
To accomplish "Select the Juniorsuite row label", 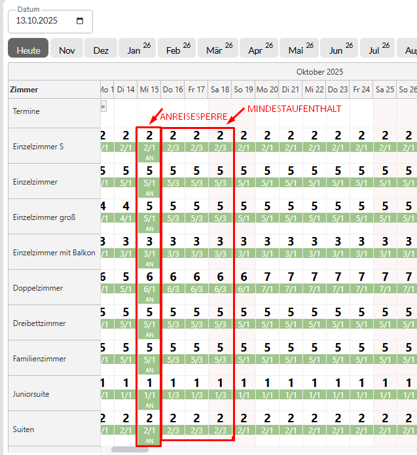I will click(x=31, y=394).
